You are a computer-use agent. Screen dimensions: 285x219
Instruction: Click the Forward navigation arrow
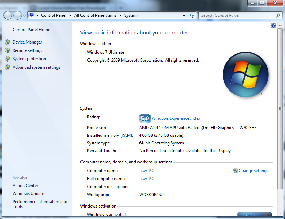(17, 15)
